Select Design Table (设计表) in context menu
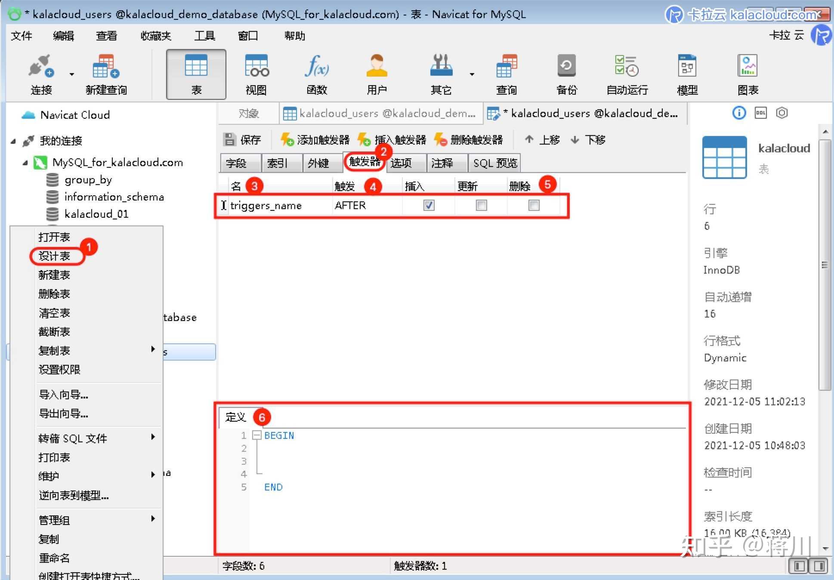 pos(55,256)
